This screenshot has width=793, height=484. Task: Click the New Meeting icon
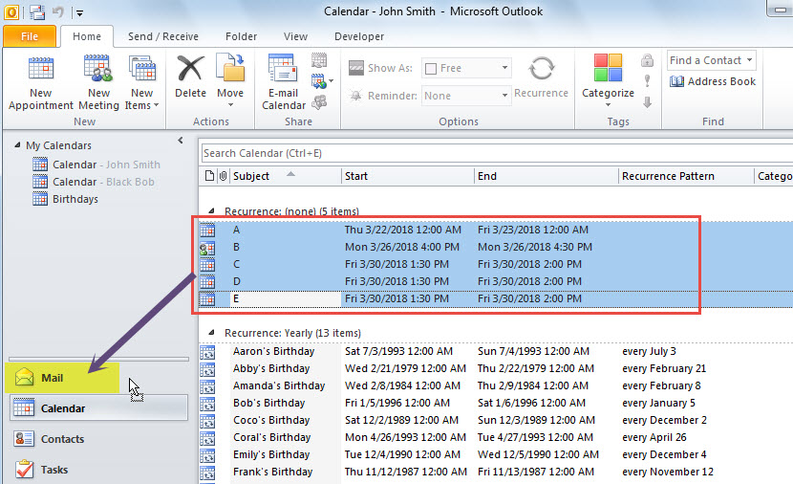(x=98, y=68)
